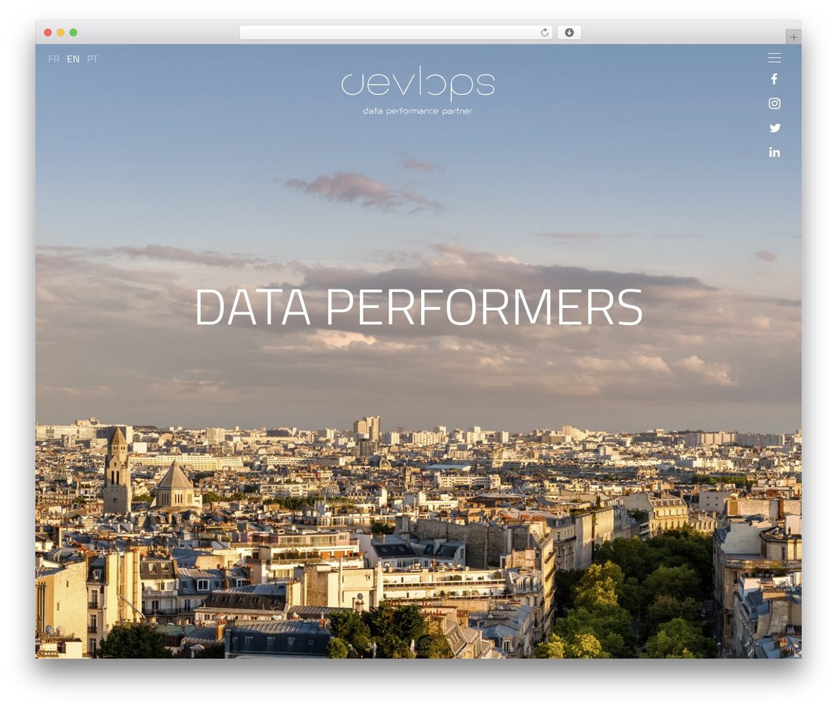This screenshot has height=709, width=837.
Task: Click the devlops logo
Action: click(418, 83)
